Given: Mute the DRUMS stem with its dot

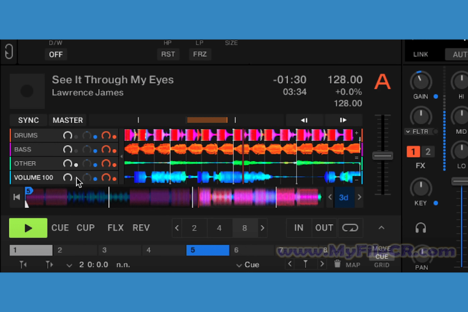Looking at the screenshot, I should [76, 137].
